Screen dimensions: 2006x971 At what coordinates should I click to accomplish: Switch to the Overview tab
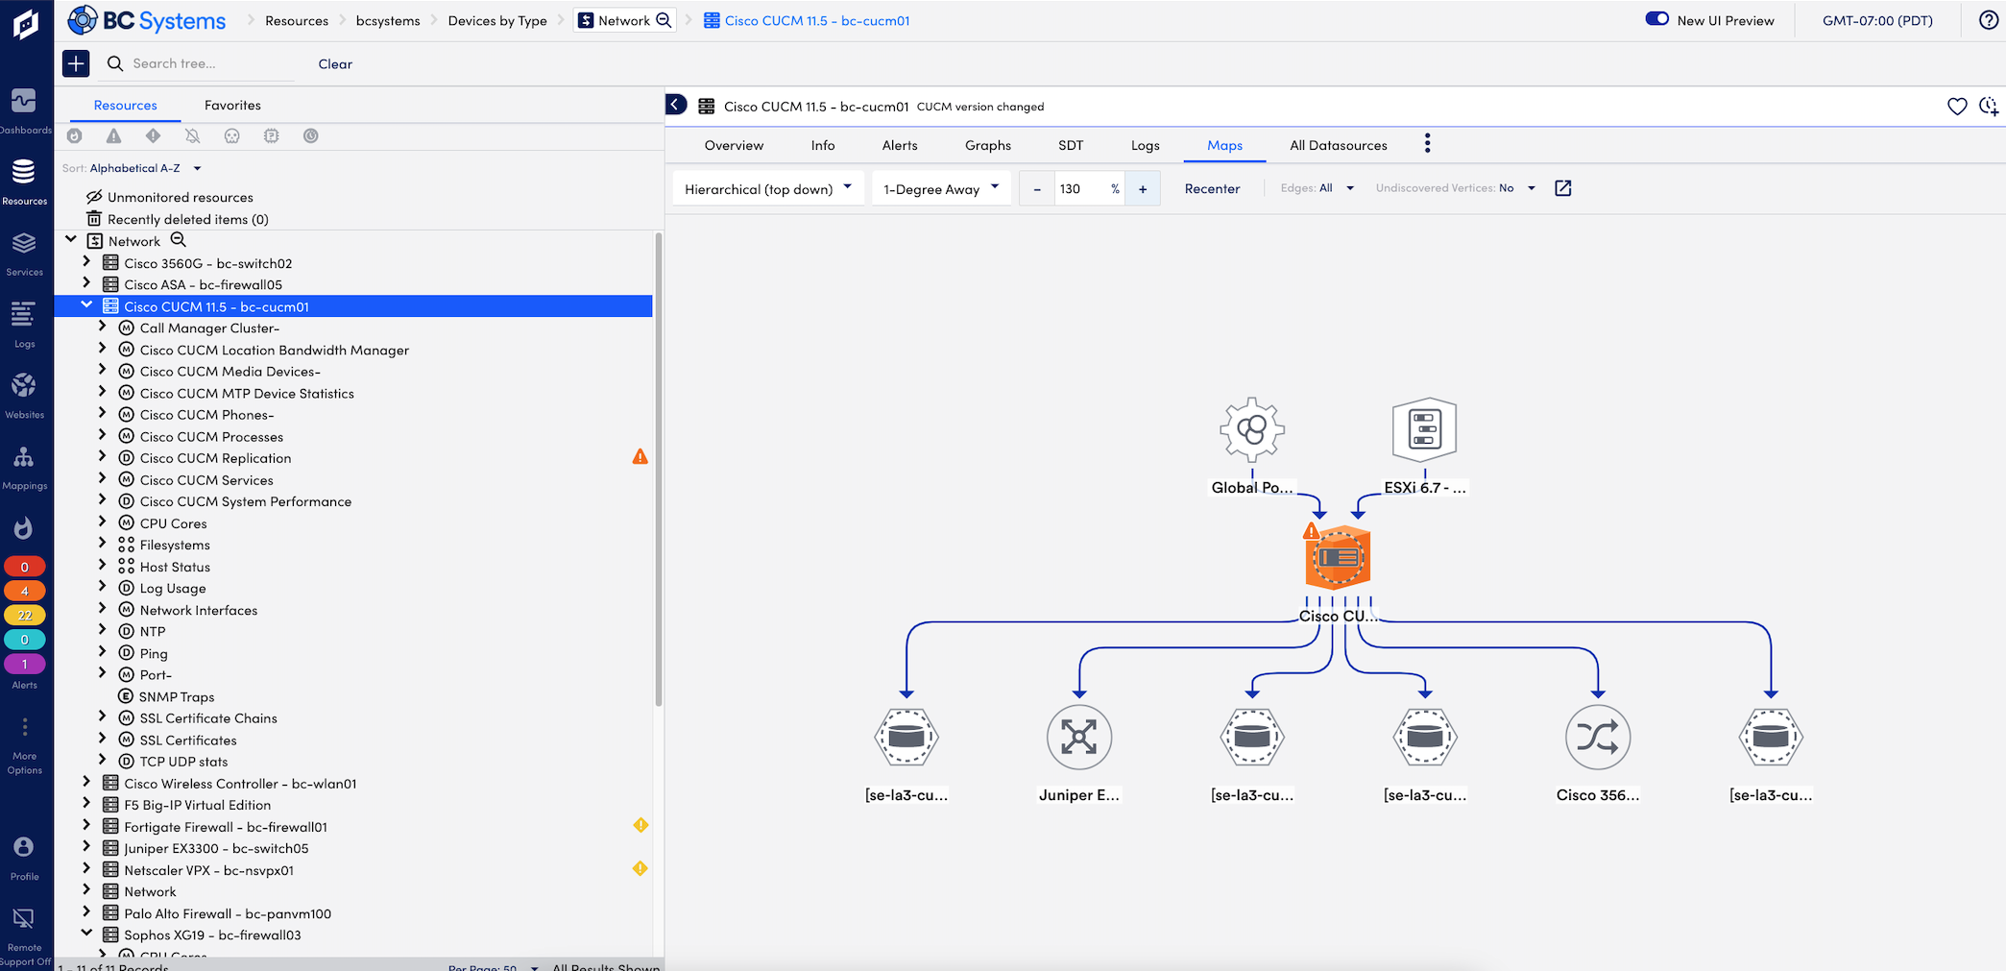pos(735,145)
